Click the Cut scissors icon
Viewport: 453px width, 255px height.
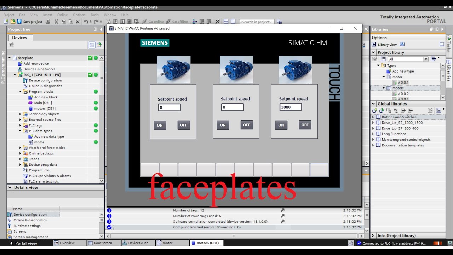[x=56, y=22]
